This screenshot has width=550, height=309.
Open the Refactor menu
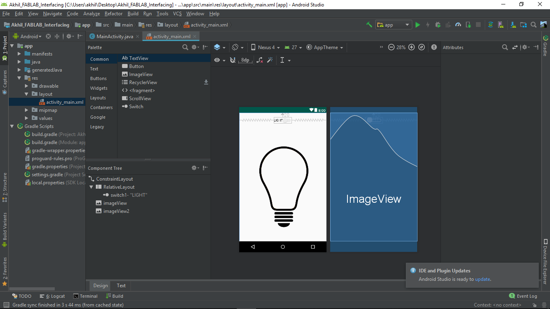click(114, 14)
